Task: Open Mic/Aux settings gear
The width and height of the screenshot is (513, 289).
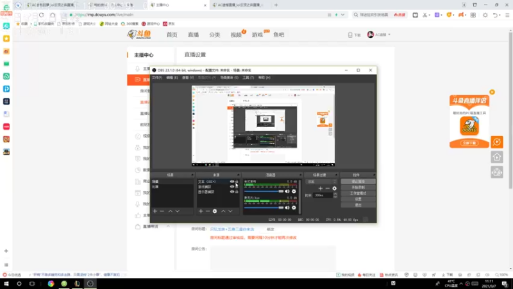Action: pos(294,207)
